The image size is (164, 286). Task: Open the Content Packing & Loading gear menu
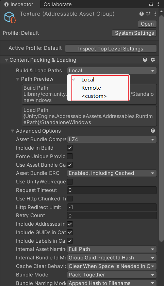[153, 60]
